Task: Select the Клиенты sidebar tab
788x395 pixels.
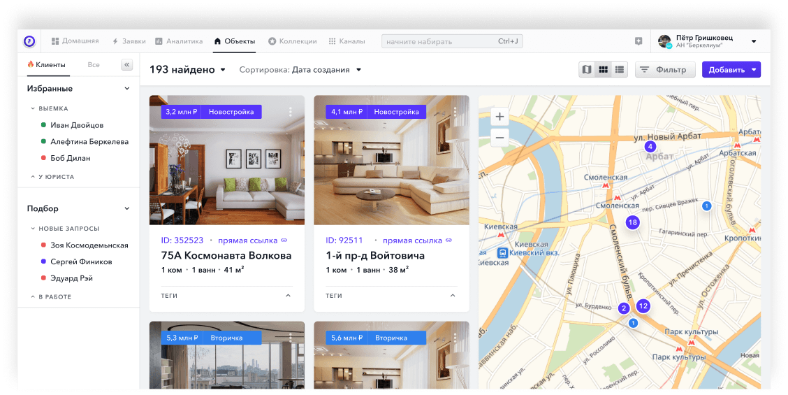Action: [46, 64]
